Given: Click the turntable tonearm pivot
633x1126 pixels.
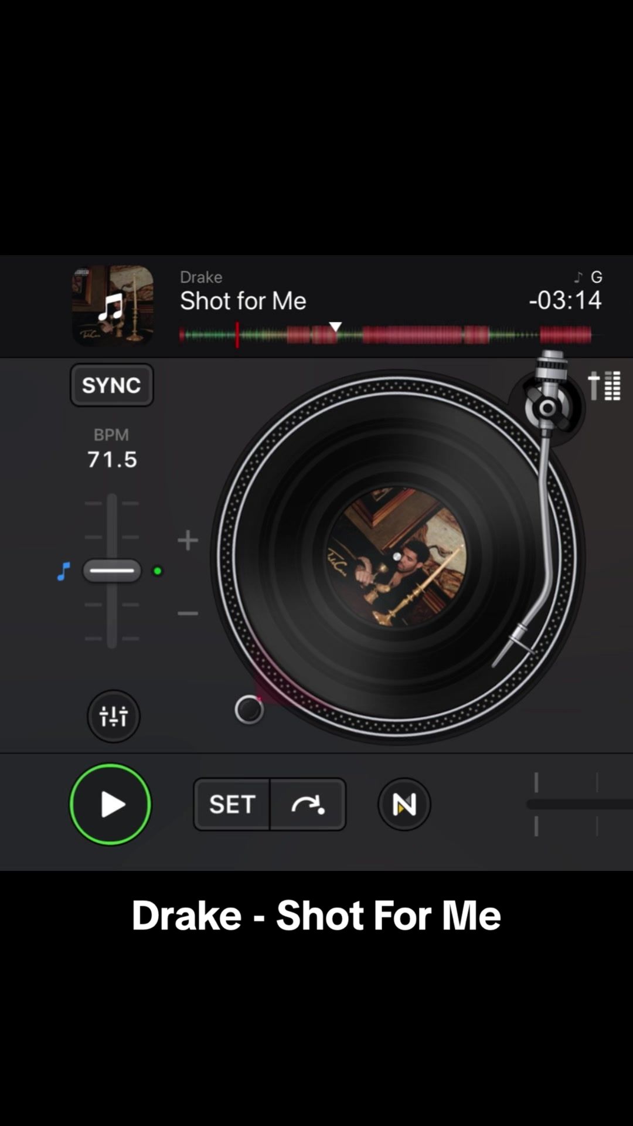Looking at the screenshot, I should pos(547,408).
